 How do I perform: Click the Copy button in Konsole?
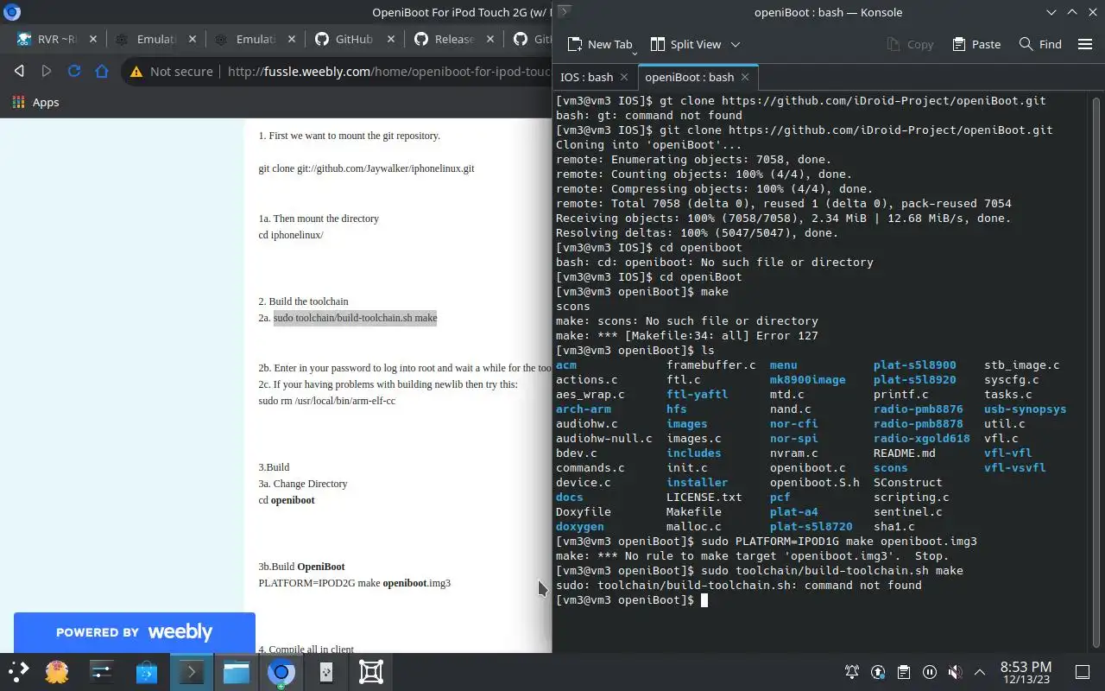[910, 44]
